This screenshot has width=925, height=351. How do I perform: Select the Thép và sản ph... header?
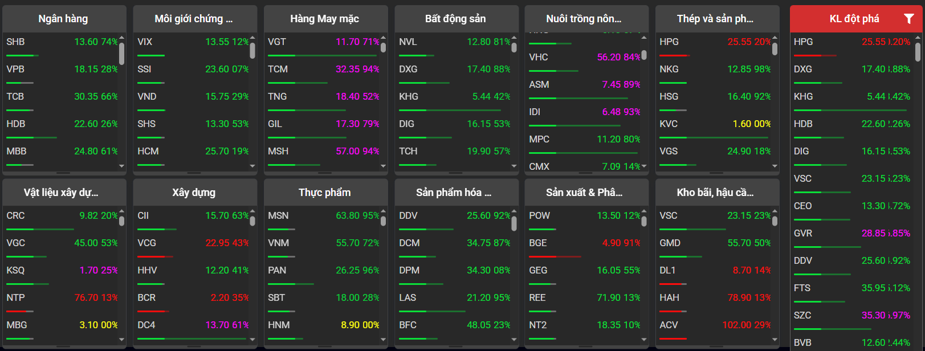pos(717,19)
